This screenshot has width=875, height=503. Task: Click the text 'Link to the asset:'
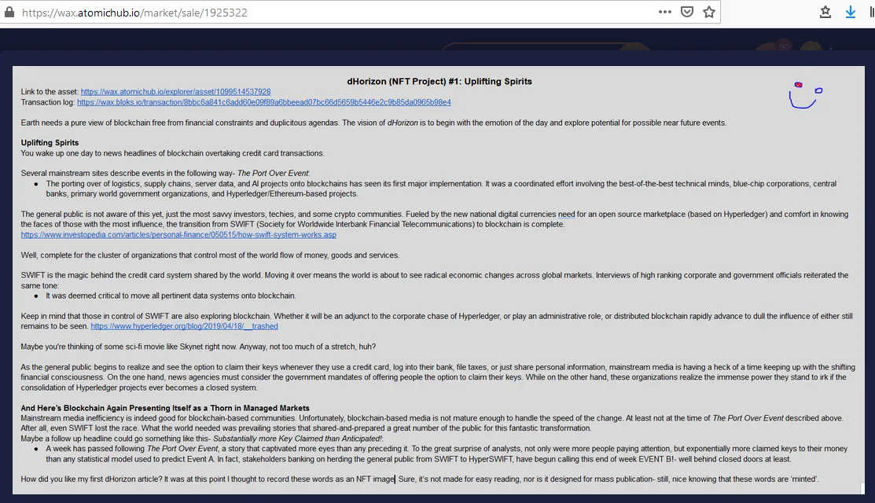pos(50,91)
